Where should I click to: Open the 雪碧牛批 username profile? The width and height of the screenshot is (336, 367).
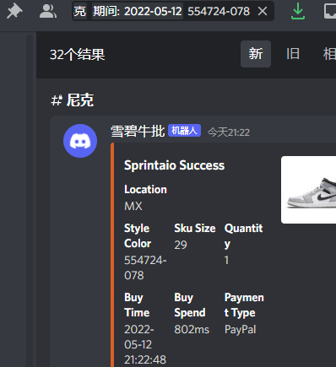[x=138, y=132]
